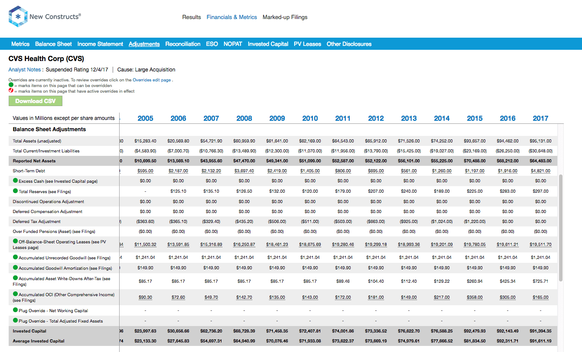Click green dot beside Accumulated Asset Write-Downs
The height and width of the screenshot is (352, 582).
16,278
